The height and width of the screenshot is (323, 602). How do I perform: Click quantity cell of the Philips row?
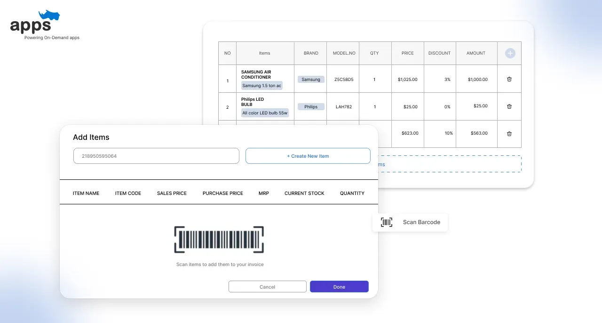pos(374,107)
